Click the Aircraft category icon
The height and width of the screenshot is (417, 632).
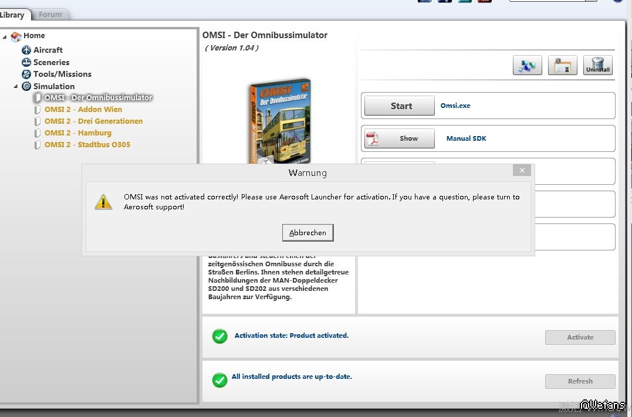[x=26, y=50]
